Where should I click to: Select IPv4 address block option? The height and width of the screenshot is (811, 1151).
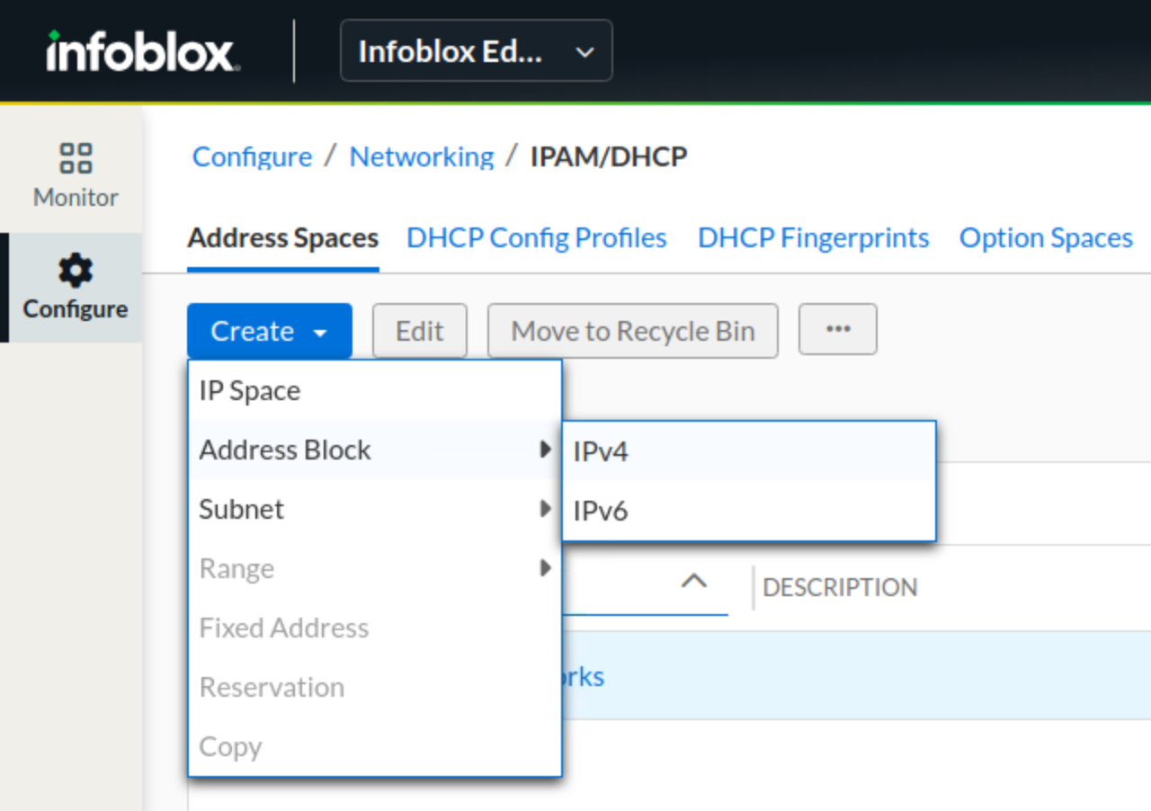[x=601, y=451]
